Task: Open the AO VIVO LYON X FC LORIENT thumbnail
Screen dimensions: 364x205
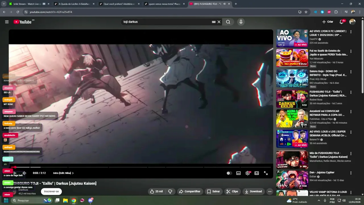Action: [292, 38]
